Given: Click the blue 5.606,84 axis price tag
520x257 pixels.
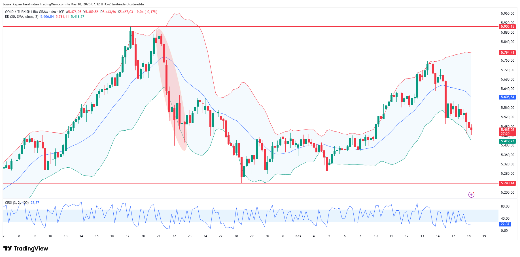Looking at the screenshot, I should [x=507, y=97].
